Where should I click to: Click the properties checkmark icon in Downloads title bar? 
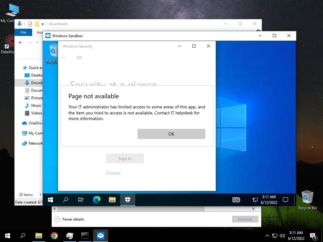pos(30,24)
